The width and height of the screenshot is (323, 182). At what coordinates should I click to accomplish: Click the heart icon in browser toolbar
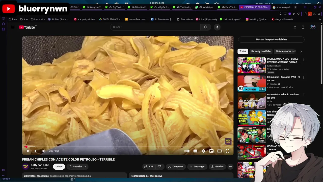[x=299, y=14]
